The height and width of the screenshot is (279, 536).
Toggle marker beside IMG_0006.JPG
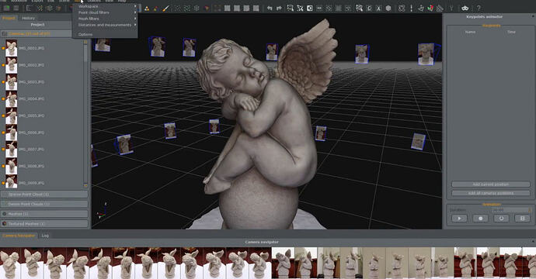3,133
